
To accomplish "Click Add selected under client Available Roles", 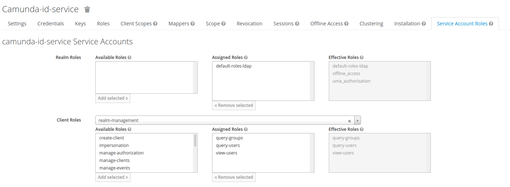I will click(x=113, y=177).
